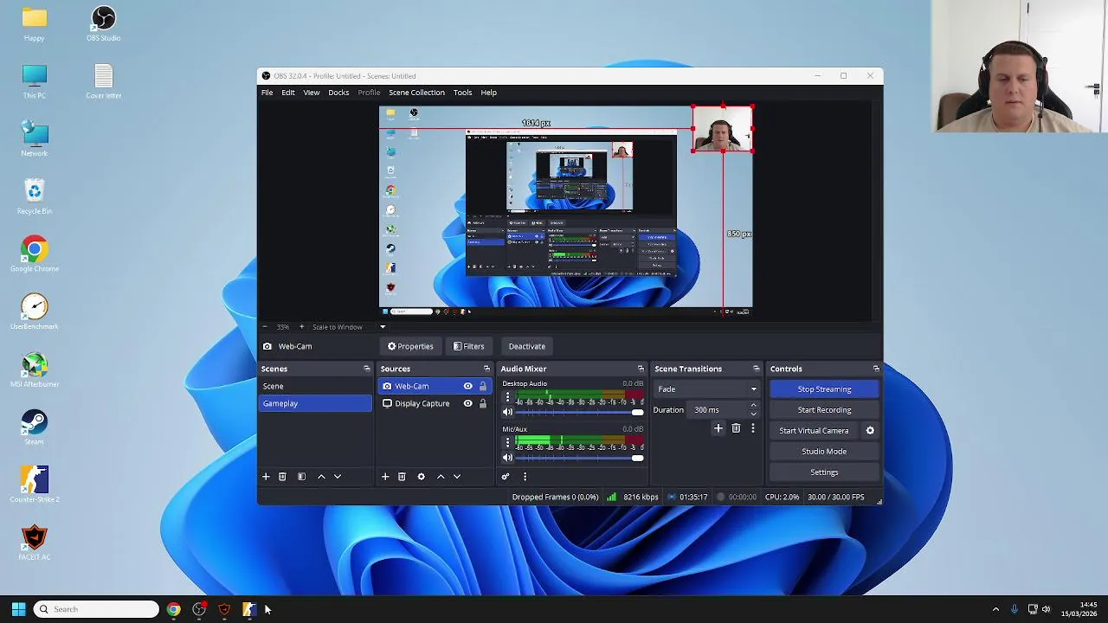Hide the Web-Cam source eye icon
Viewport: 1108px width, 623px height.
pos(467,386)
